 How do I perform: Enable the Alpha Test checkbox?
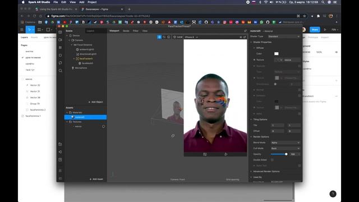[x=299, y=166]
